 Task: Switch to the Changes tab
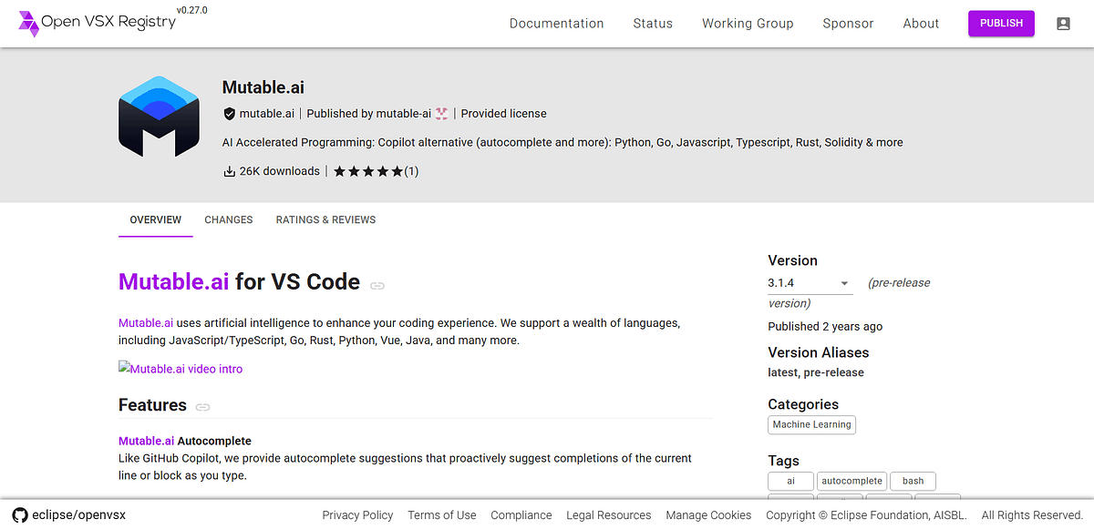[229, 220]
